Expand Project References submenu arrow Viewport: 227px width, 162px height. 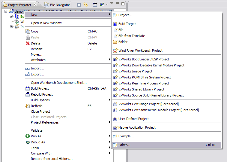coord(109,122)
